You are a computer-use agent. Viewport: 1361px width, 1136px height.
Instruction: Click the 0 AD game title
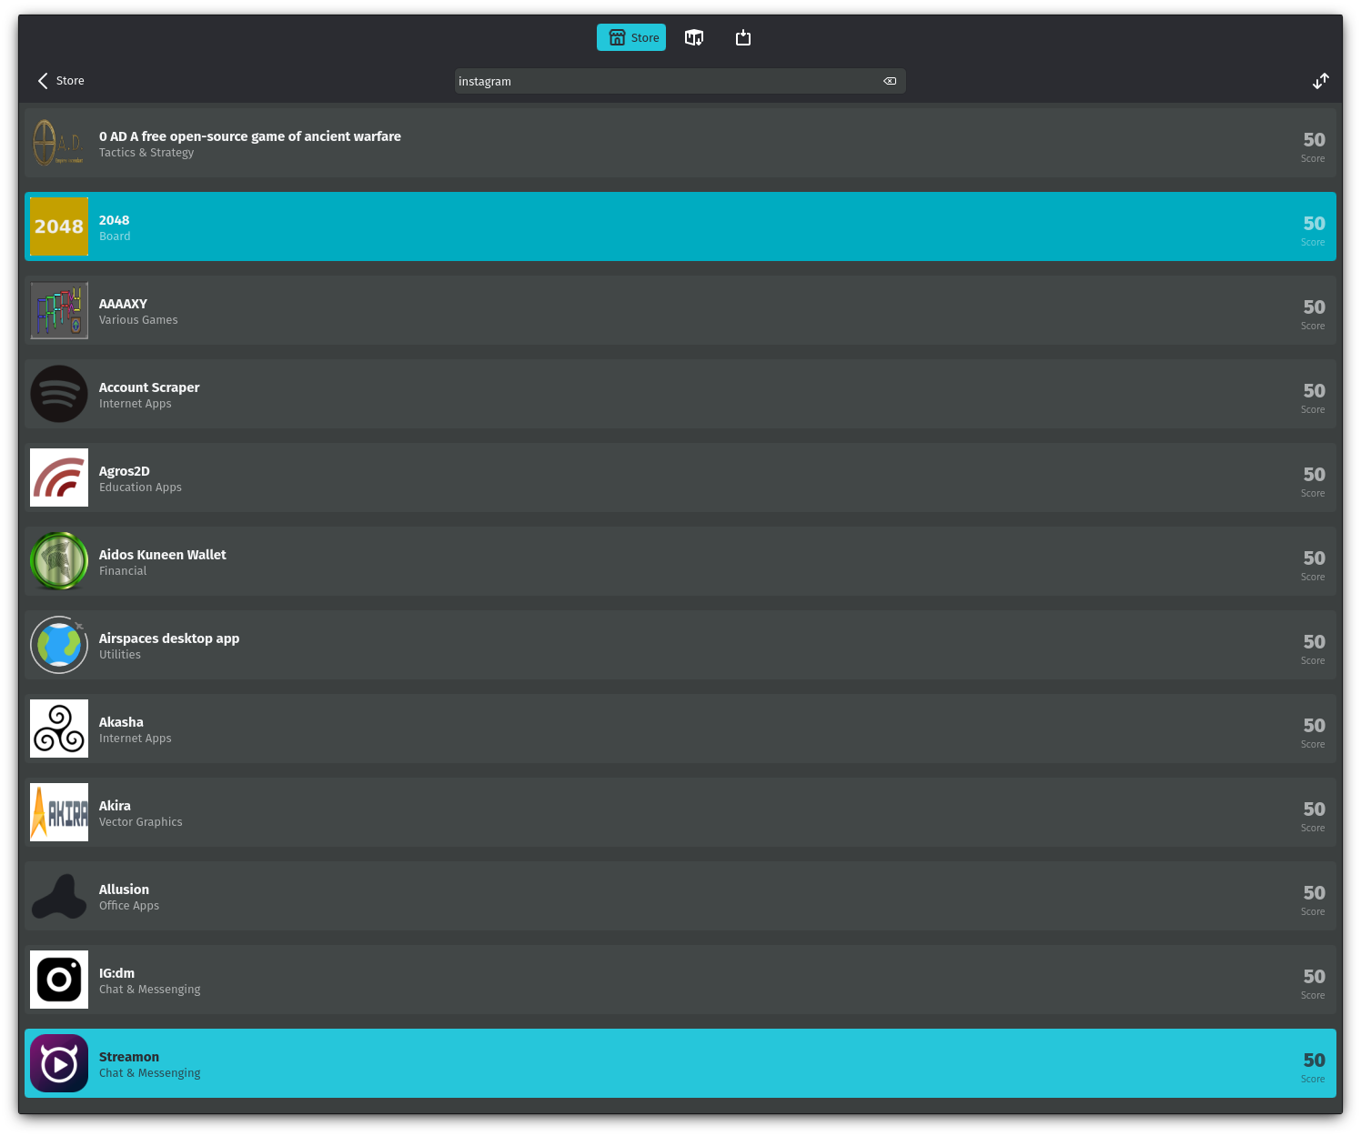click(x=250, y=136)
